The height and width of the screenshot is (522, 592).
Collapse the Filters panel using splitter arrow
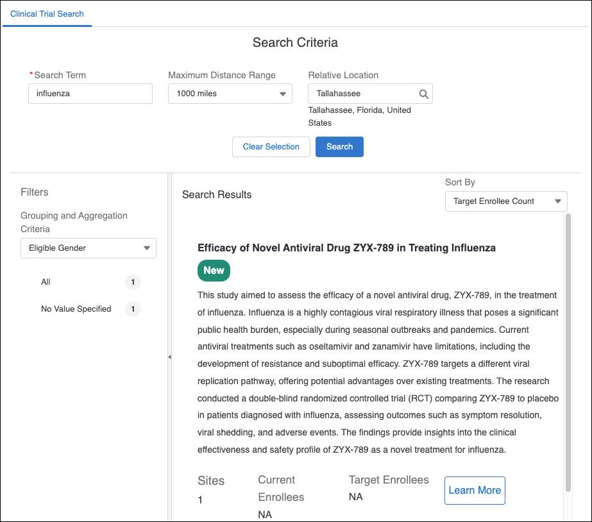(x=169, y=357)
